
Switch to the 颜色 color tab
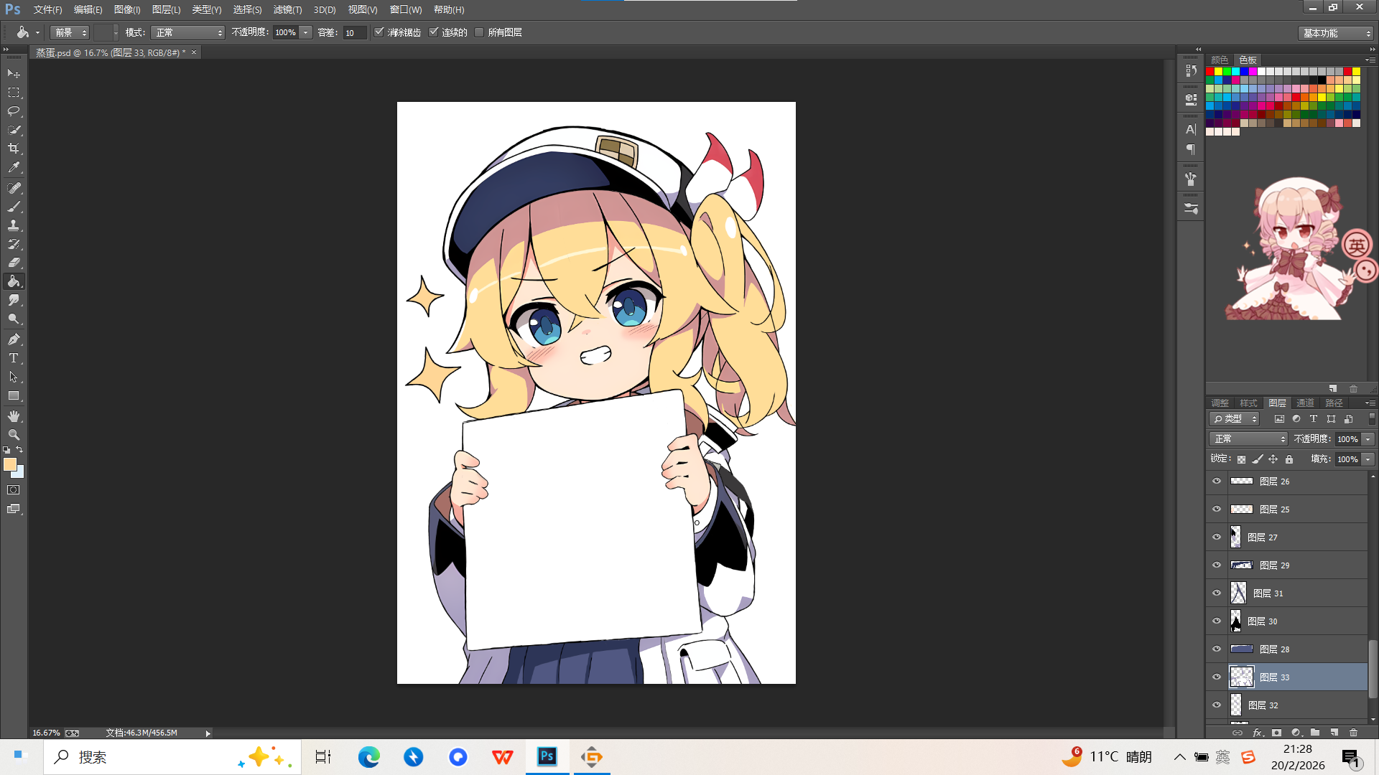click(x=1220, y=60)
